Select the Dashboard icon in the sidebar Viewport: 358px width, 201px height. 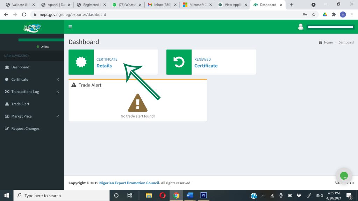7,67
